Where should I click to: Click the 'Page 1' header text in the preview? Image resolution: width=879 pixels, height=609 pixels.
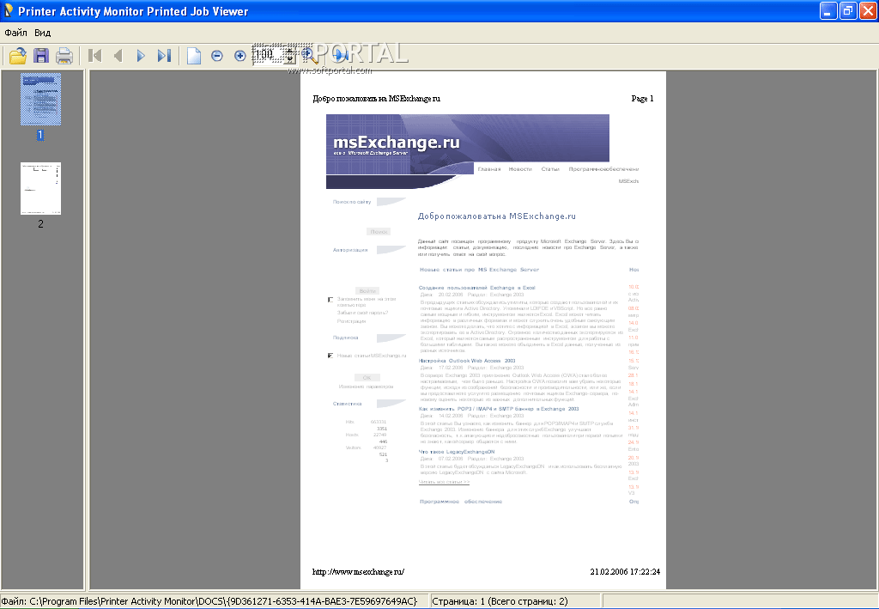point(642,99)
